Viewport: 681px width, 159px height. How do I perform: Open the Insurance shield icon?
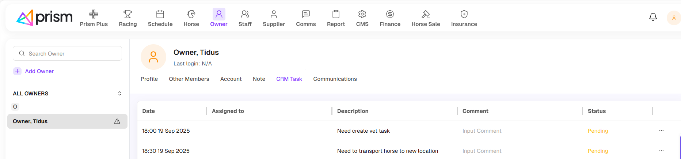464,14
